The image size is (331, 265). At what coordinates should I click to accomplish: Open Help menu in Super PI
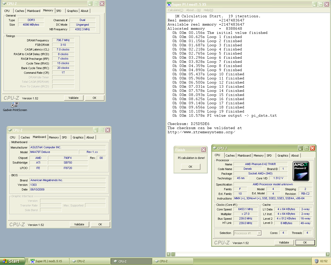point(208,10)
